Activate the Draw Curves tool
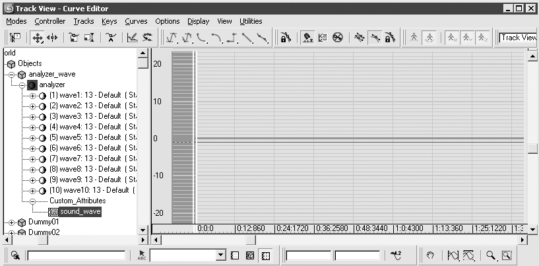This screenshot has height=266, width=539. [133, 38]
